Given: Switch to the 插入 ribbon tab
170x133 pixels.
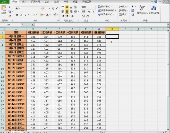Looking at the screenshot, I should coord(24,2).
